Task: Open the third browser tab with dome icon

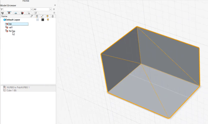Action: pyautogui.click(x=16, y=13)
